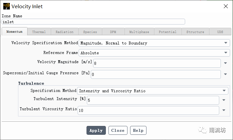This screenshot has width=233, height=140.
Task: Select the Momentum tab
Action: pos(14,31)
